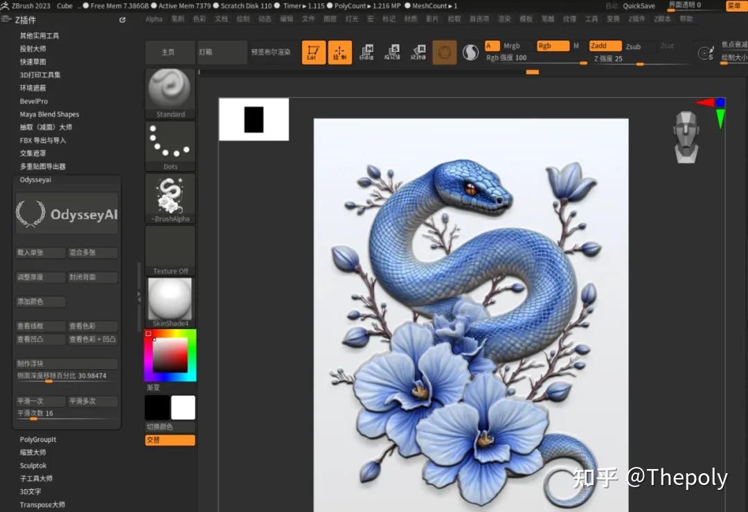Click the 侧面深度移除百分比 slider
The height and width of the screenshot is (512, 748).
[66, 377]
